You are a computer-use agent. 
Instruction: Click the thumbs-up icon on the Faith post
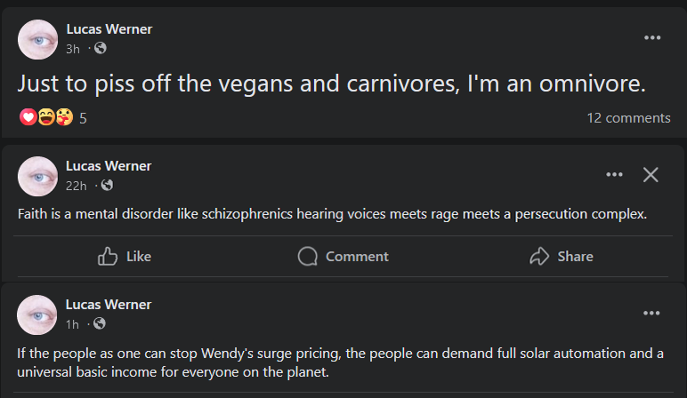[108, 256]
